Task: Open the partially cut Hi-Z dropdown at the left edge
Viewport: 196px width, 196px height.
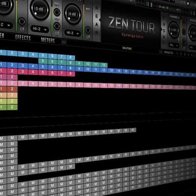Action: [6, 25]
